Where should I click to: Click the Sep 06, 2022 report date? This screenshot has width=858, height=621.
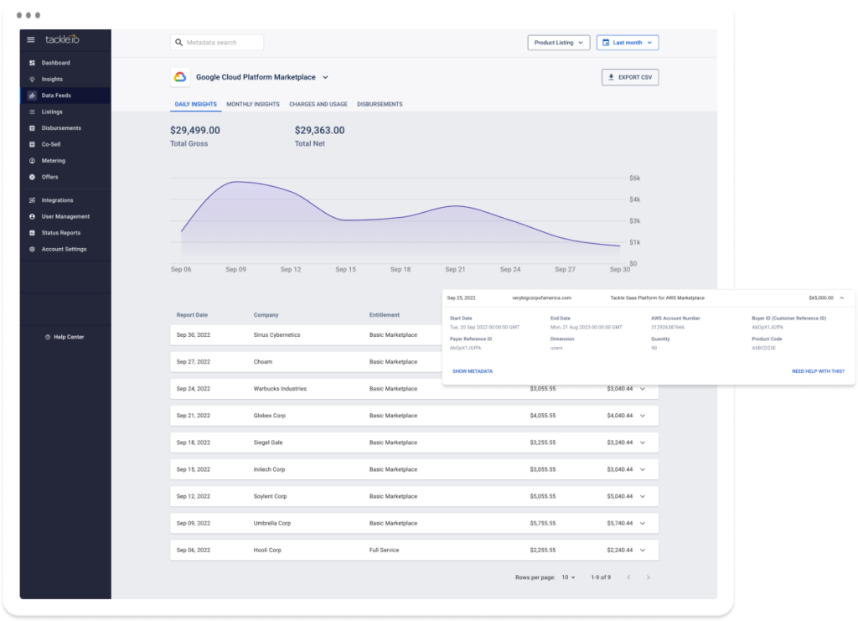click(x=194, y=550)
